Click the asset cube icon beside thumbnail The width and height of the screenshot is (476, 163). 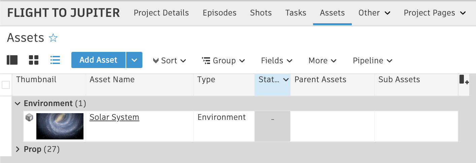click(x=29, y=118)
